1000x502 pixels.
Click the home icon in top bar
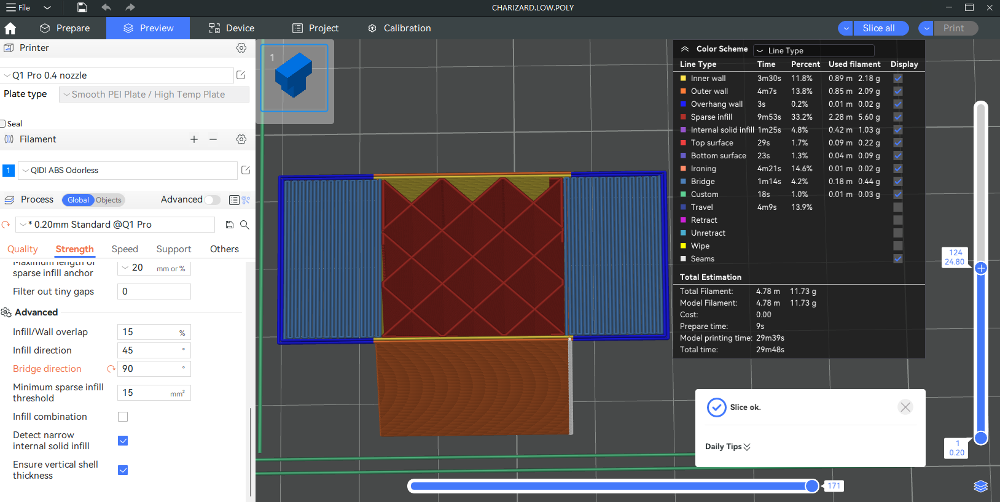10,28
